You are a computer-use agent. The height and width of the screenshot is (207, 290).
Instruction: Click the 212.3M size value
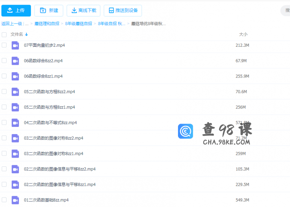tap(242, 45)
